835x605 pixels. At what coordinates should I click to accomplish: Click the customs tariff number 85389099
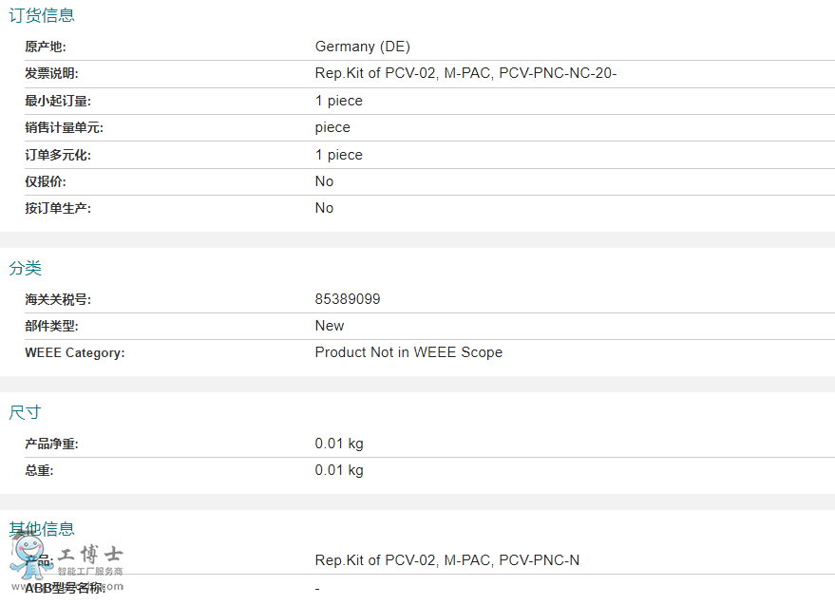(348, 299)
